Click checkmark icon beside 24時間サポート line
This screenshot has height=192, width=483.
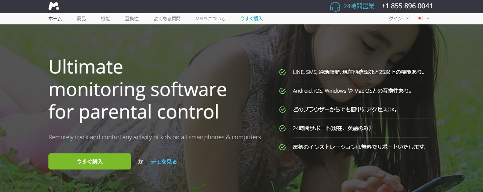tap(283, 128)
